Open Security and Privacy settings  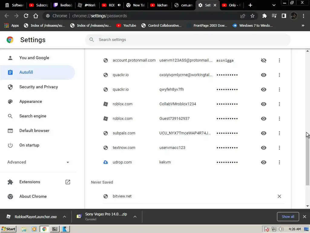click(x=38, y=87)
